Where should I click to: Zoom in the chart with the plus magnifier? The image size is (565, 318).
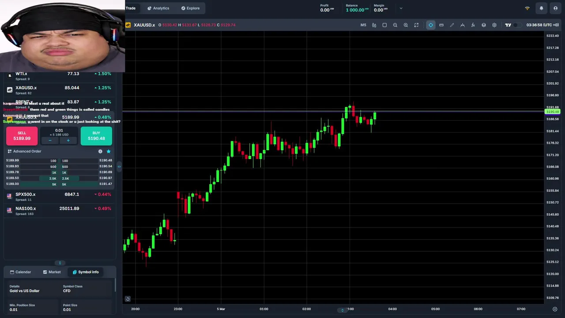pos(406,25)
